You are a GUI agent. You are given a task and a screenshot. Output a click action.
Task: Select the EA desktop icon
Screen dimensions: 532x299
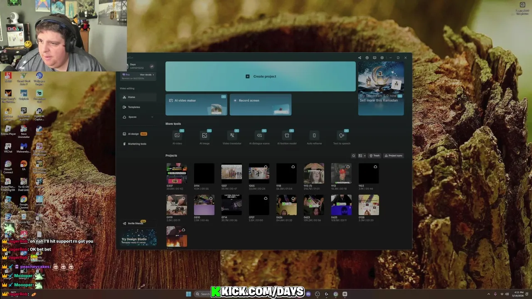[x=24, y=166]
